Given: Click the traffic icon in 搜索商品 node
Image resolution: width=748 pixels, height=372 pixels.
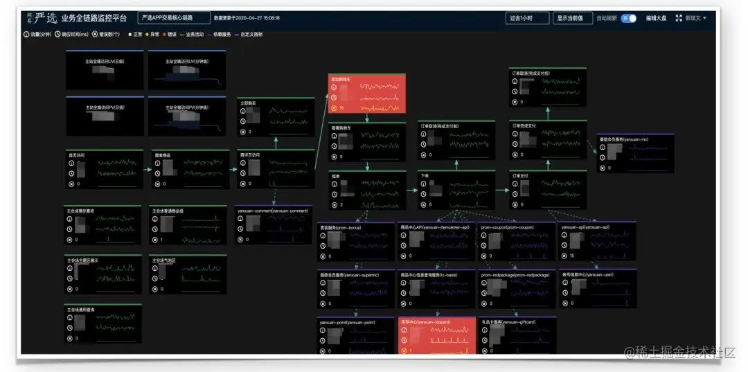Looking at the screenshot, I should (157, 163).
